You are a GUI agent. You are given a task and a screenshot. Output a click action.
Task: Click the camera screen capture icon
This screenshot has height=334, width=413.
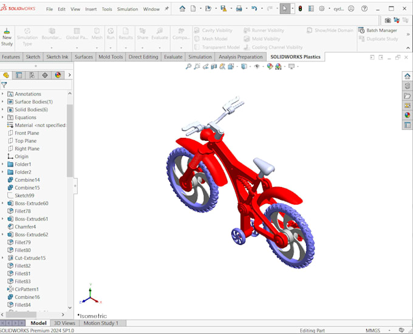[x=387, y=20]
